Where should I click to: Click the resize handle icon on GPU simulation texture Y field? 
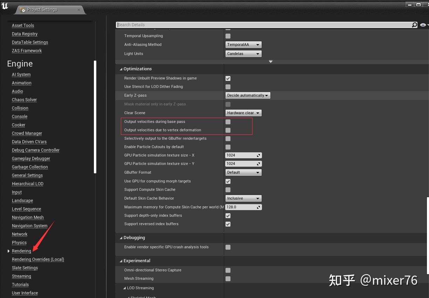[x=259, y=164]
